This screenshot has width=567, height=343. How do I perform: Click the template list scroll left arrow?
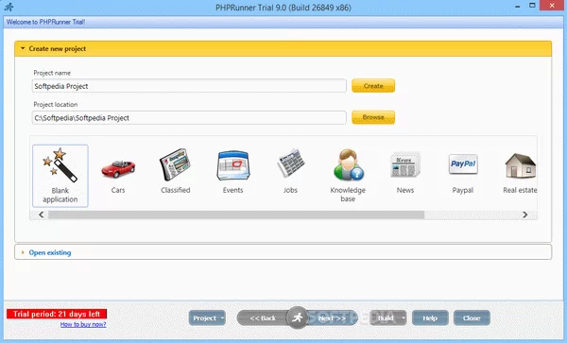tap(42, 214)
